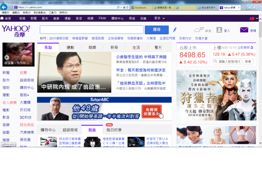Open the 檢視(V) menu
262x188 pixels.
[27, 13]
